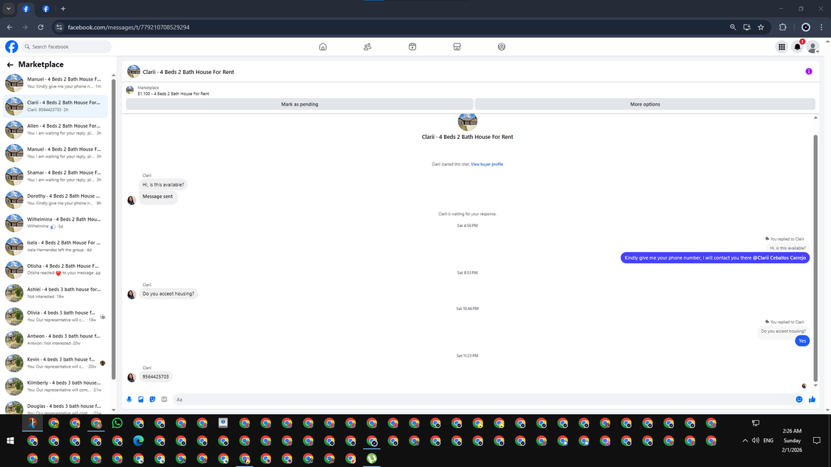The width and height of the screenshot is (831, 467).
Task: Open the Friends icon in top navigation
Action: [x=367, y=47]
